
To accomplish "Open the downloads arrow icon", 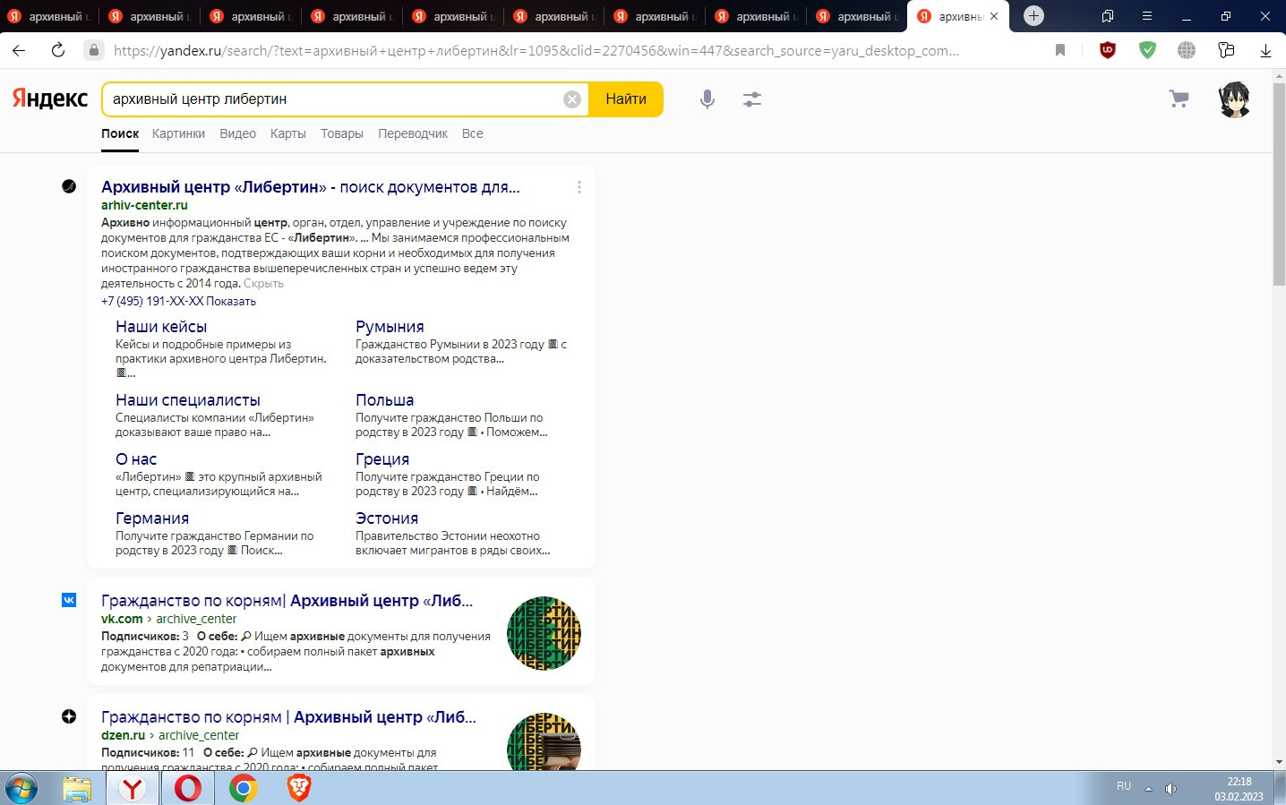I will [1265, 51].
